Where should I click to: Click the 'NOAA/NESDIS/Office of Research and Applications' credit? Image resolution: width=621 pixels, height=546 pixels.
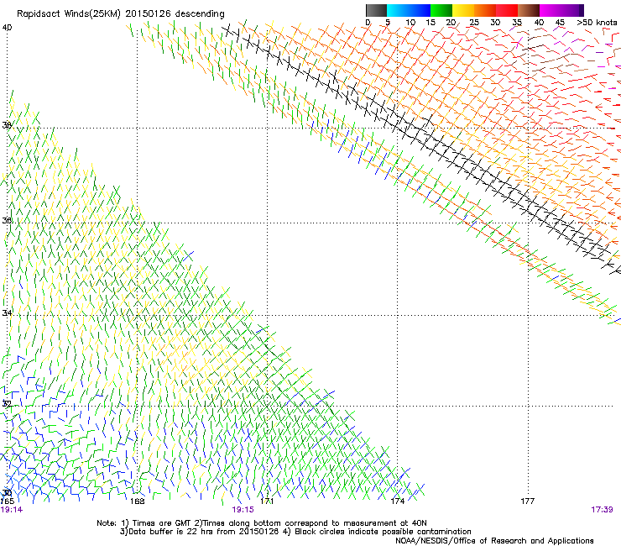[494, 541]
